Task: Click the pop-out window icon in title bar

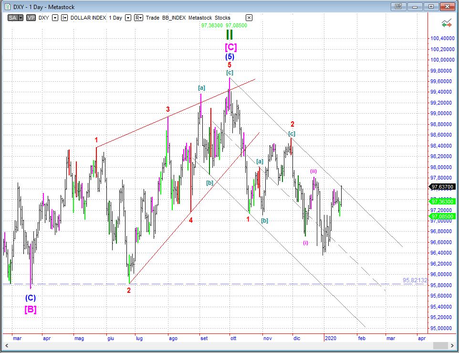Action: [x=398, y=7]
